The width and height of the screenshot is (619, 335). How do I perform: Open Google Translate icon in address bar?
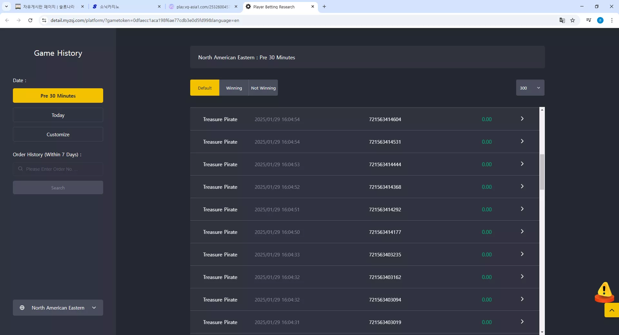point(562,20)
